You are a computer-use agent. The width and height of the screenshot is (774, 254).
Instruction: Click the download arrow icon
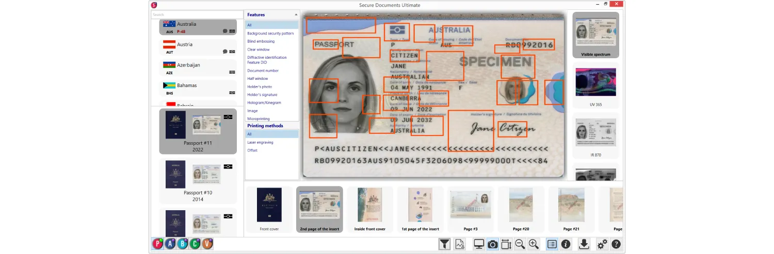click(x=584, y=244)
